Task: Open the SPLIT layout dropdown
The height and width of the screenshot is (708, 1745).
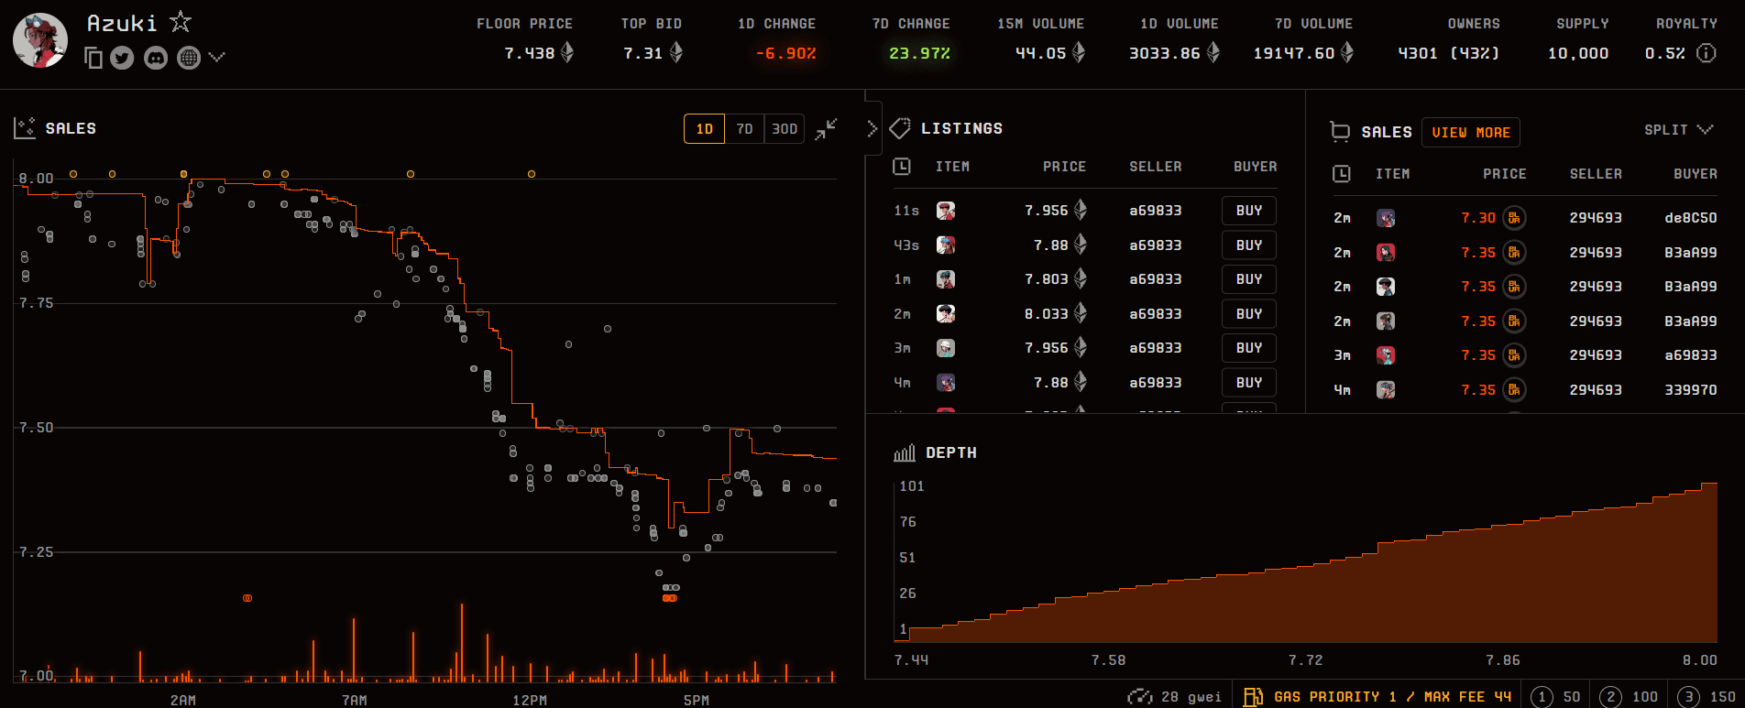Action: coord(1677,130)
